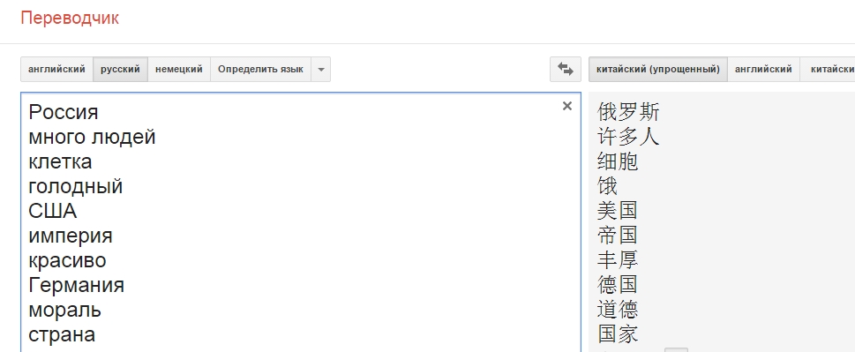
Task: Swap source and target languages icon
Action: coord(566,69)
